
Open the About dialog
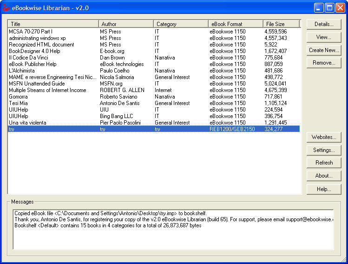pos(324,176)
